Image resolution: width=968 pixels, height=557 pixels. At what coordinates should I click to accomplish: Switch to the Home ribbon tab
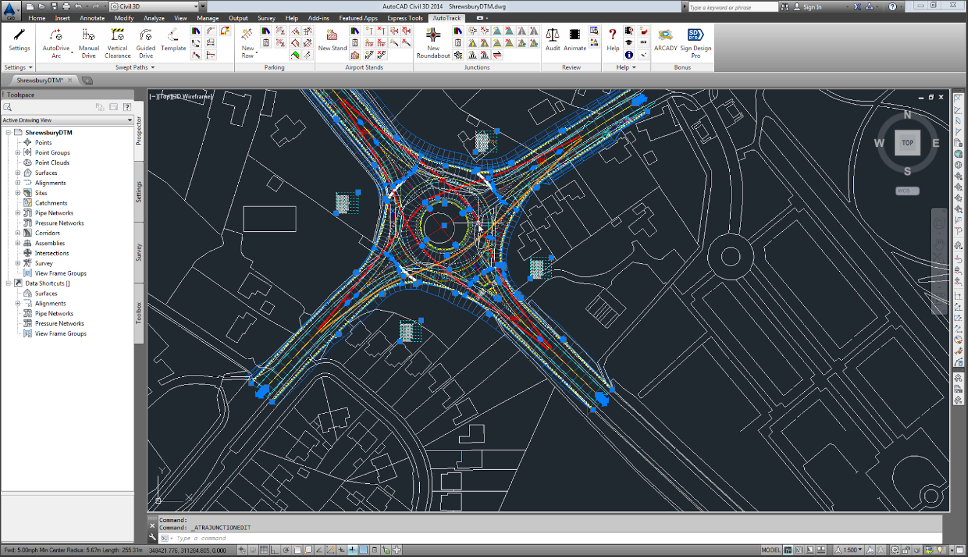pyautogui.click(x=36, y=18)
